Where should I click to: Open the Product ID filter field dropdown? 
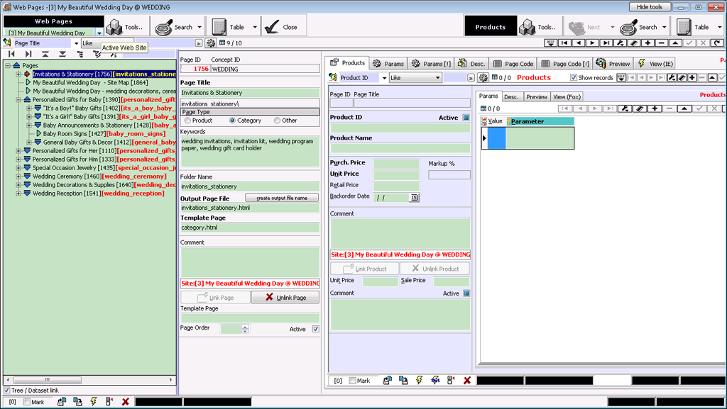point(384,78)
